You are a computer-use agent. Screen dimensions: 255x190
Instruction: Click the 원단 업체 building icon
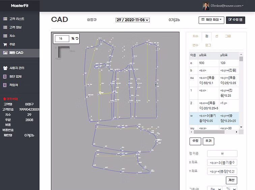pyautogui.click(x=5, y=76)
